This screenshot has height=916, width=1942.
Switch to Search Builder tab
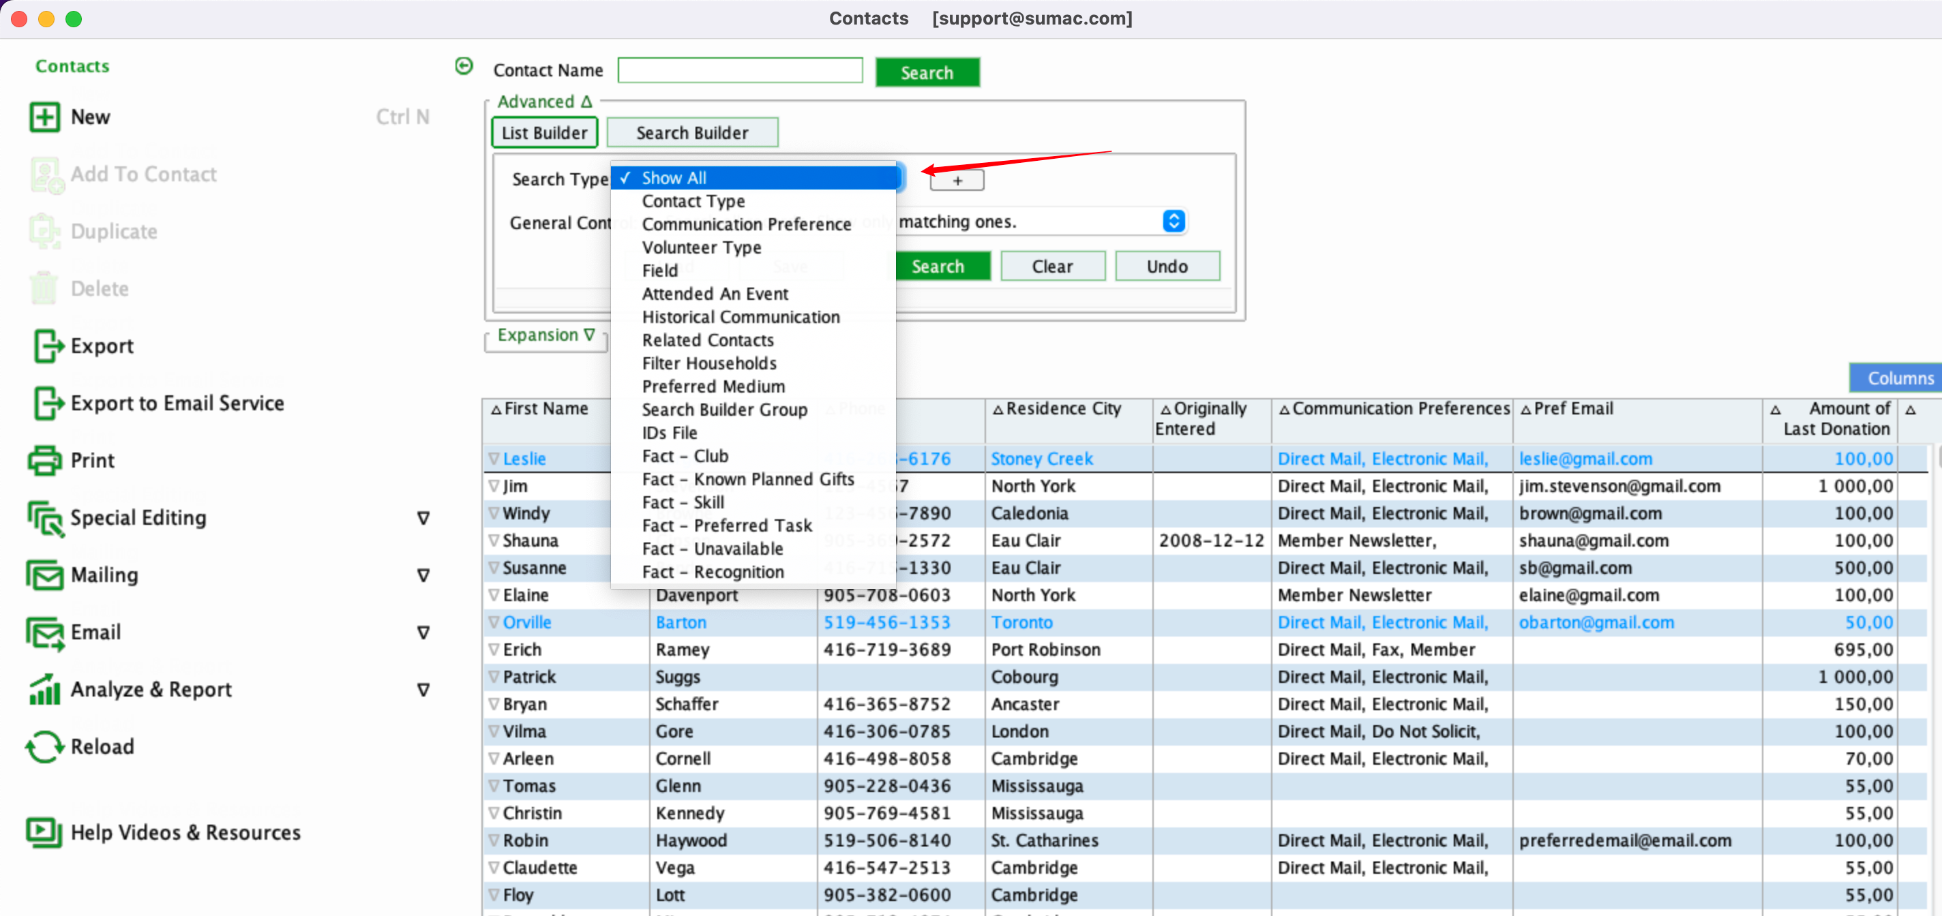[692, 133]
